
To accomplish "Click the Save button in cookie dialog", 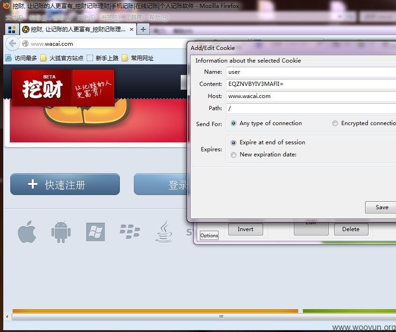I will click(x=381, y=207).
